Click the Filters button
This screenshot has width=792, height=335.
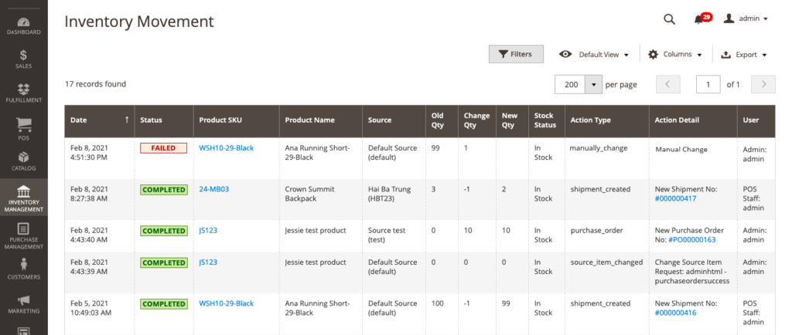[x=516, y=54]
